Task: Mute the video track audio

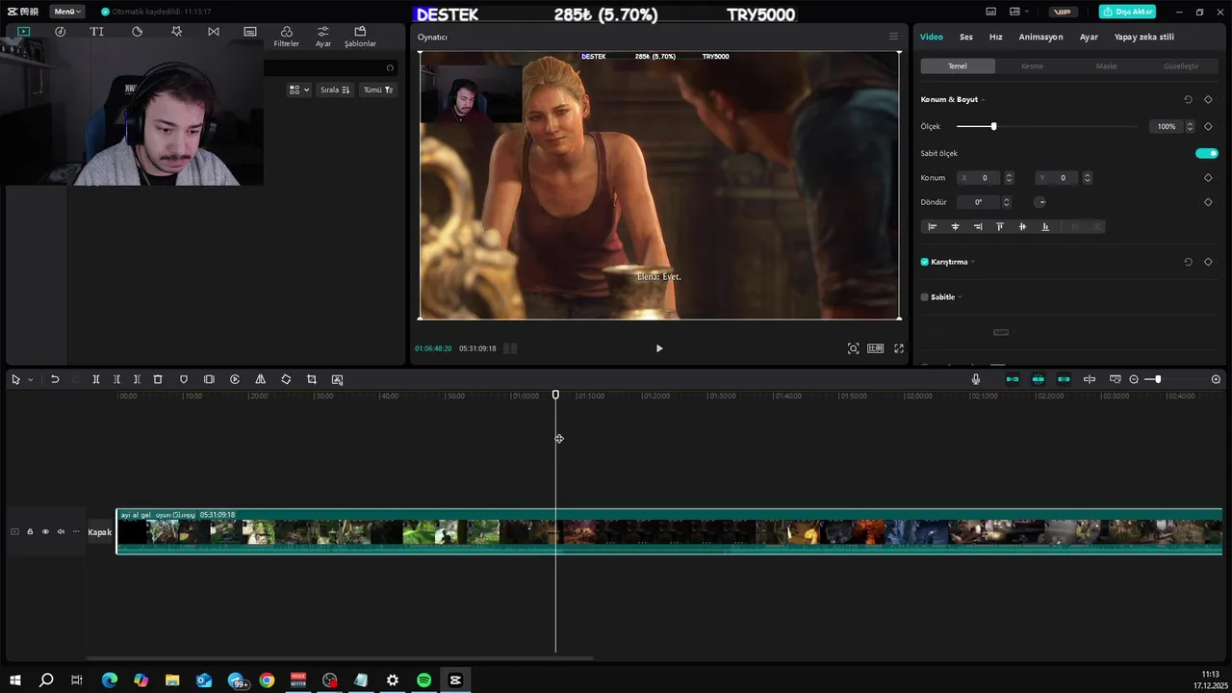Action: tap(61, 531)
